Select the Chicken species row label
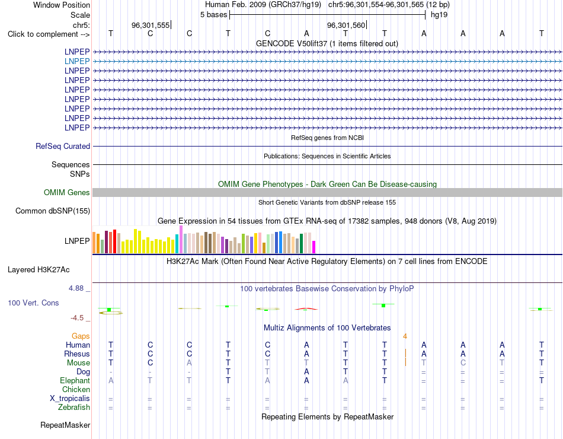The width and height of the screenshot is (563, 439). click(76, 389)
